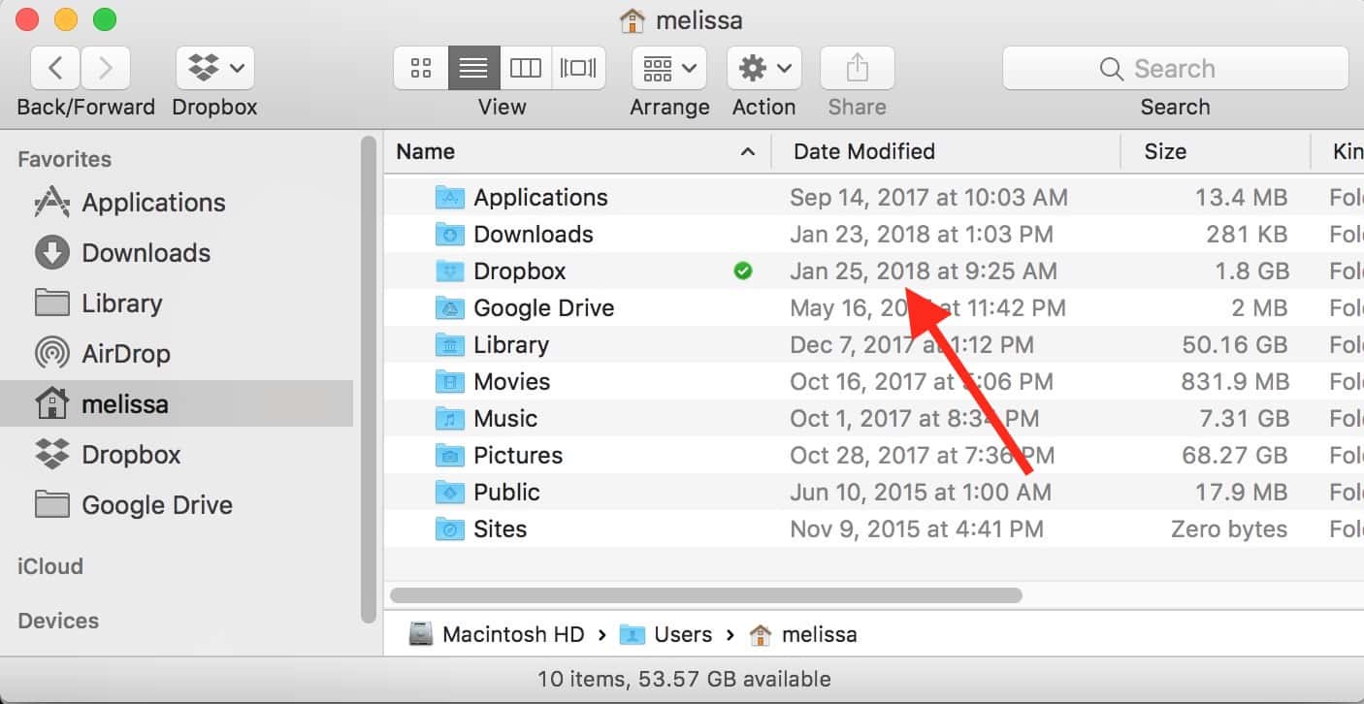Click in the Search field
This screenshot has height=704, width=1364.
(1175, 69)
